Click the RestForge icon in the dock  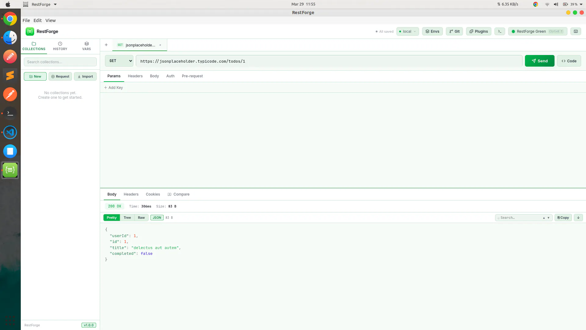10,170
